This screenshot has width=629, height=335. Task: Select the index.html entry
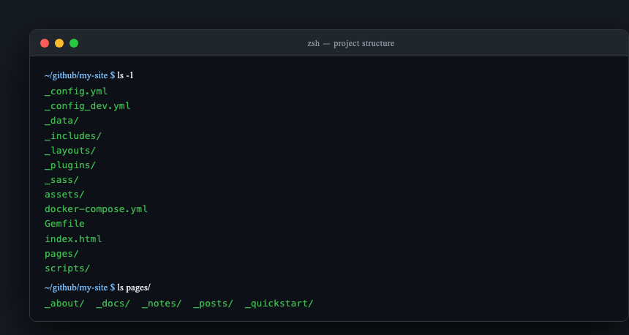pos(73,238)
